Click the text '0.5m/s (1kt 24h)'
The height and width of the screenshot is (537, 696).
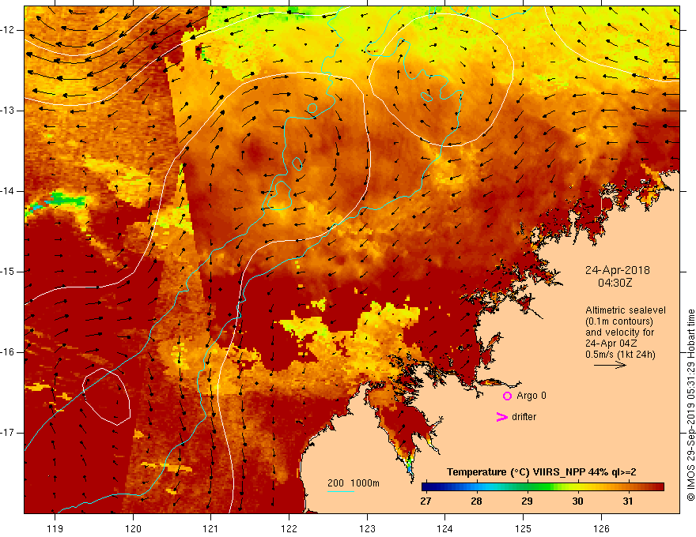point(620,355)
